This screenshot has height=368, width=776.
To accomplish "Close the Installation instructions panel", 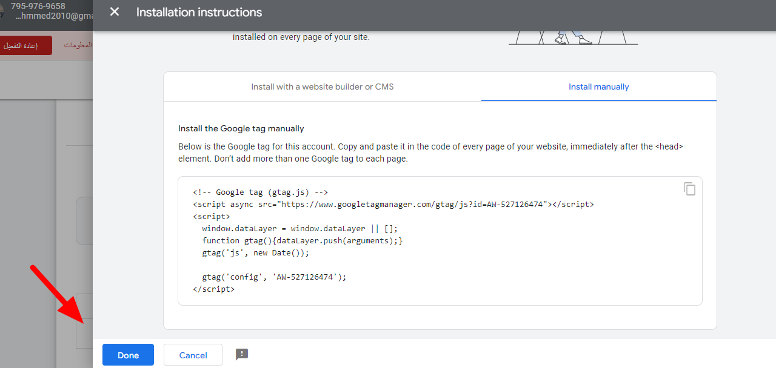I will coord(115,12).
